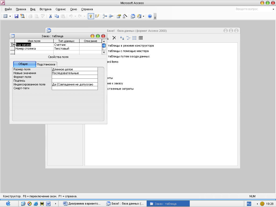
Task: Open Microsoft Access Help icon
Action: pyautogui.click(x=150, y=16)
